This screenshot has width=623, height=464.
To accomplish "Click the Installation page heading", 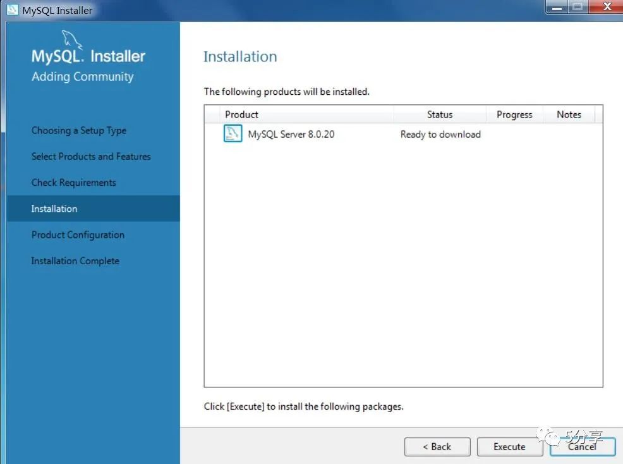I will (240, 56).
